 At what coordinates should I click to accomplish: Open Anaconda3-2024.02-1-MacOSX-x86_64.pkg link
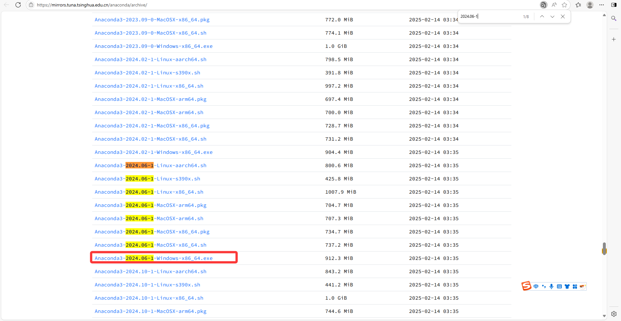[x=152, y=126]
